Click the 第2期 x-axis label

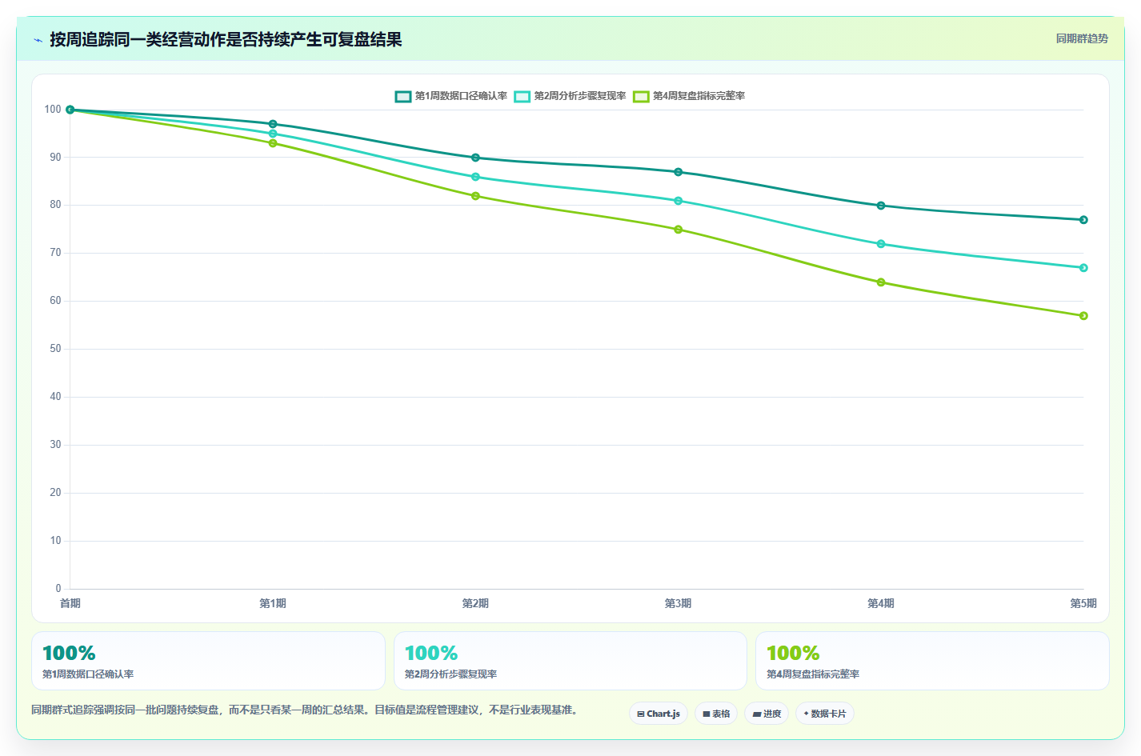[x=475, y=603]
